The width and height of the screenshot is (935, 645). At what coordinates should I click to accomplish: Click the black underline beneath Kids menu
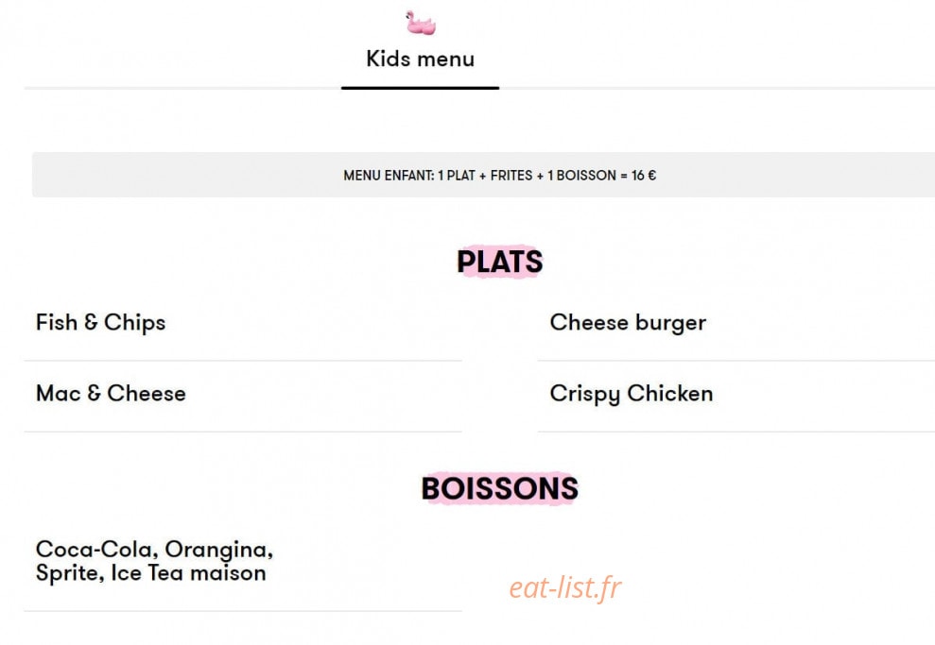click(x=421, y=88)
